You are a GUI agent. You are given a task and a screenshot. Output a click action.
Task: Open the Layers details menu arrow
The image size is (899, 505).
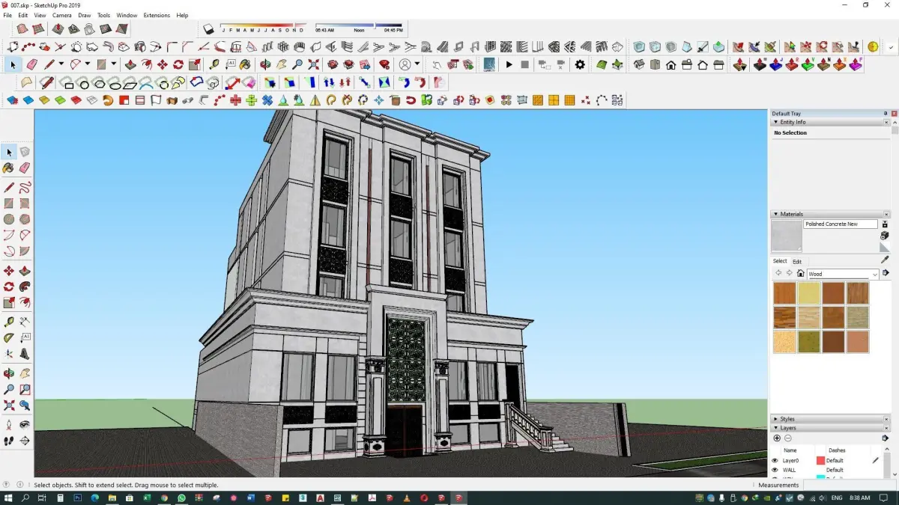tap(885, 438)
